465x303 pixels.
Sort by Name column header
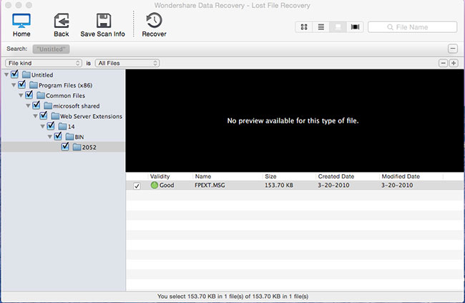click(x=203, y=176)
